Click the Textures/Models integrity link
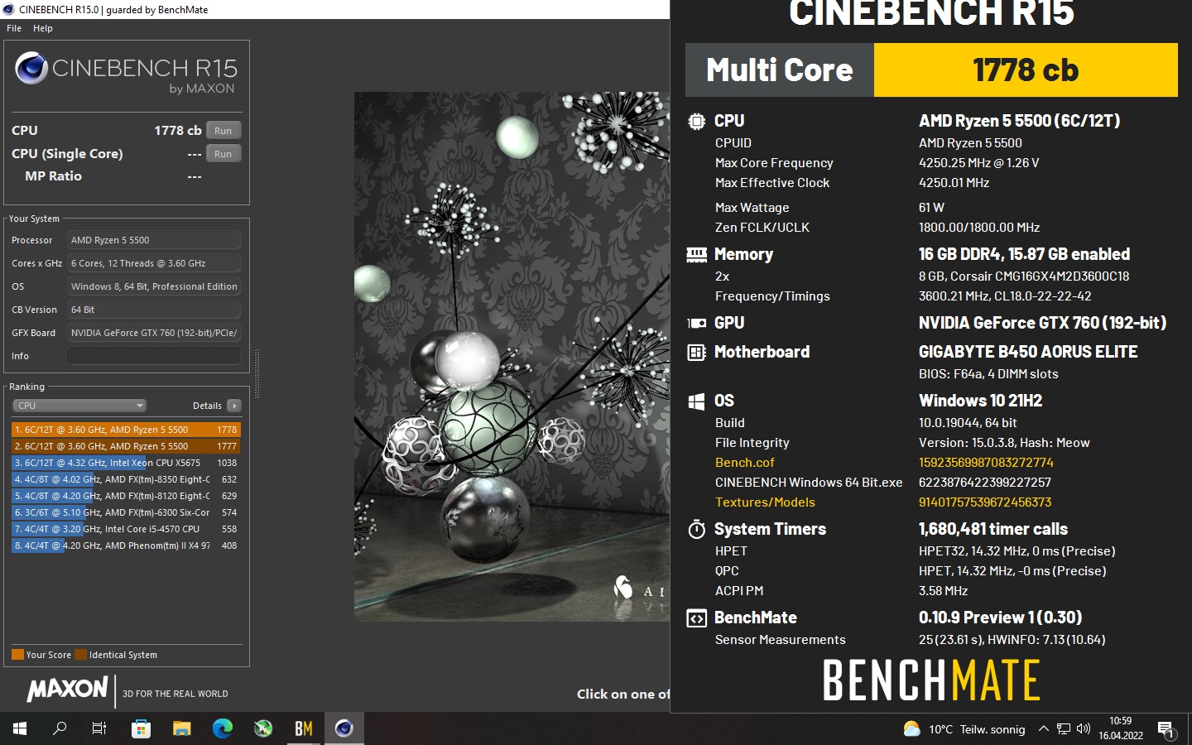Image resolution: width=1192 pixels, height=745 pixels. coord(765,502)
